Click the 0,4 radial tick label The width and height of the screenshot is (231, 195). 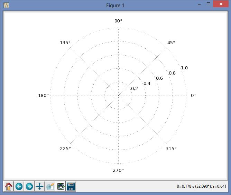[147, 84]
